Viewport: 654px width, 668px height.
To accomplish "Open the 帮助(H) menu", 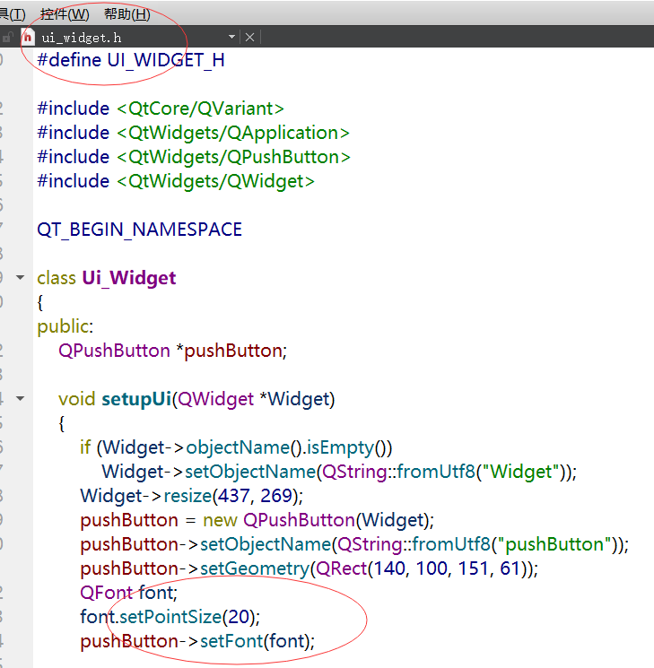I will tap(127, 14).
